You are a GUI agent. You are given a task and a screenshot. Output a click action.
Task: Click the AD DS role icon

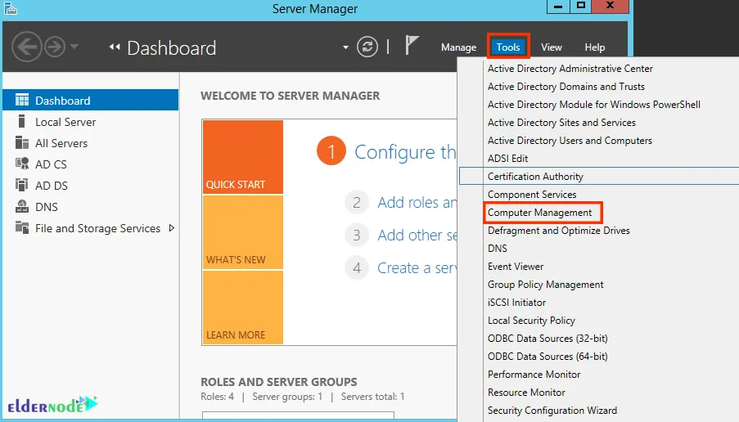(x=21, y=185)
